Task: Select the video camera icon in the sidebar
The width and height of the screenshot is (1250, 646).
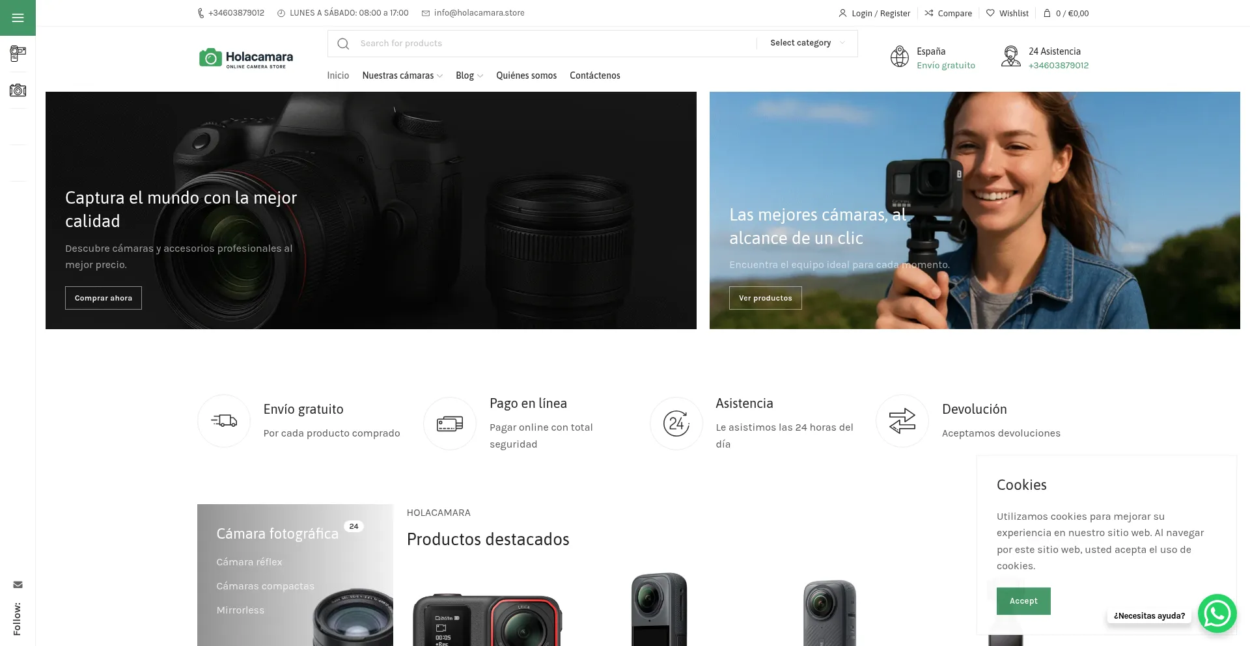Action: tap(18, 54)
